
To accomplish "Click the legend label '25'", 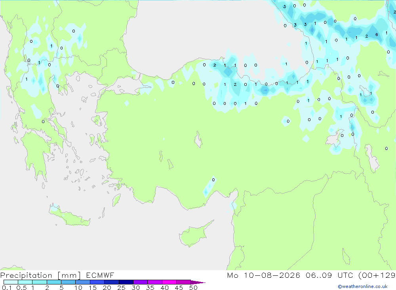I will point(121,288).
